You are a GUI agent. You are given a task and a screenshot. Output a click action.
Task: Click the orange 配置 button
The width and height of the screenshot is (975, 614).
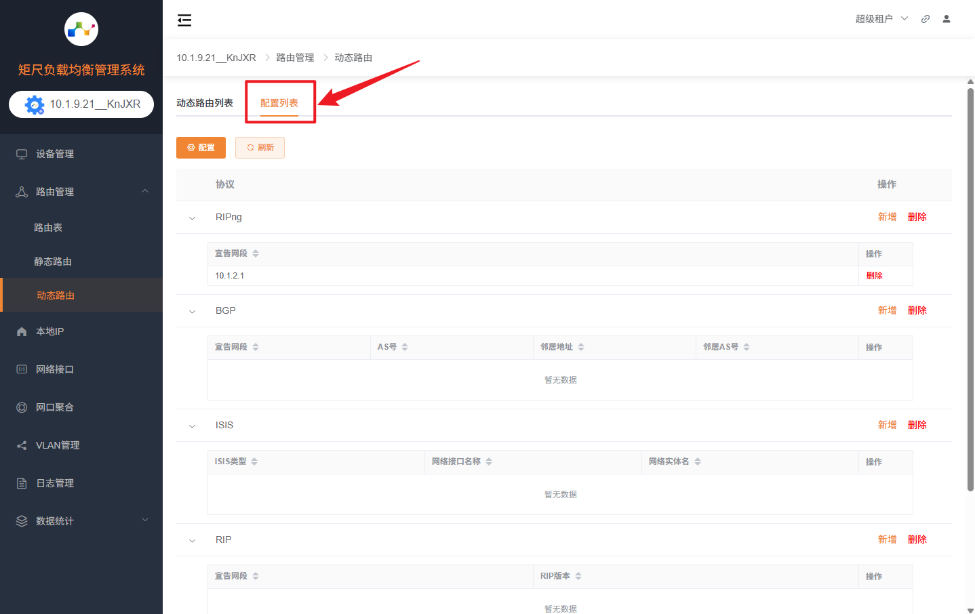click(201, 148)
